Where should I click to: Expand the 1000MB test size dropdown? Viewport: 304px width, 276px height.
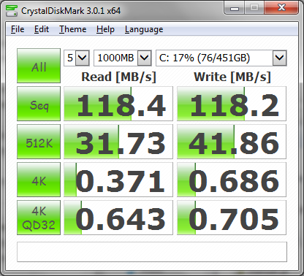[x=123, y=58]
